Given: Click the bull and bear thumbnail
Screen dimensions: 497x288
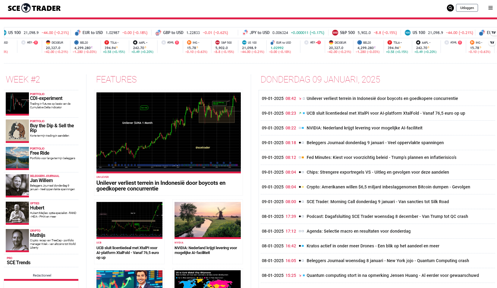Looking at the screenshot, I should (x=17, y=131).
